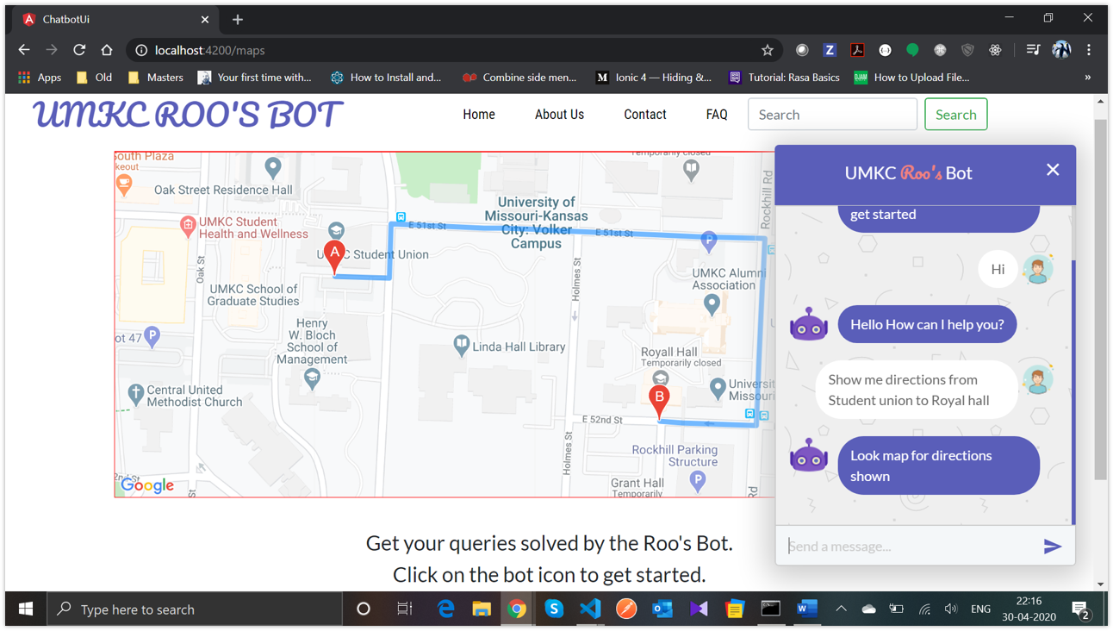
Task: Open File Explorer from the taskbar
Action: coord(482,609)
